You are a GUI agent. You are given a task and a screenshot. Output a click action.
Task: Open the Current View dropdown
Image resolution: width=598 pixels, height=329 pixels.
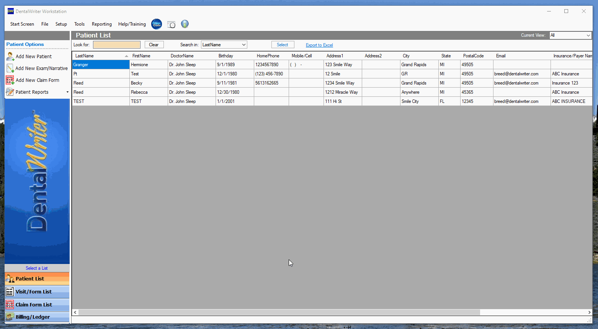[570, 35]
